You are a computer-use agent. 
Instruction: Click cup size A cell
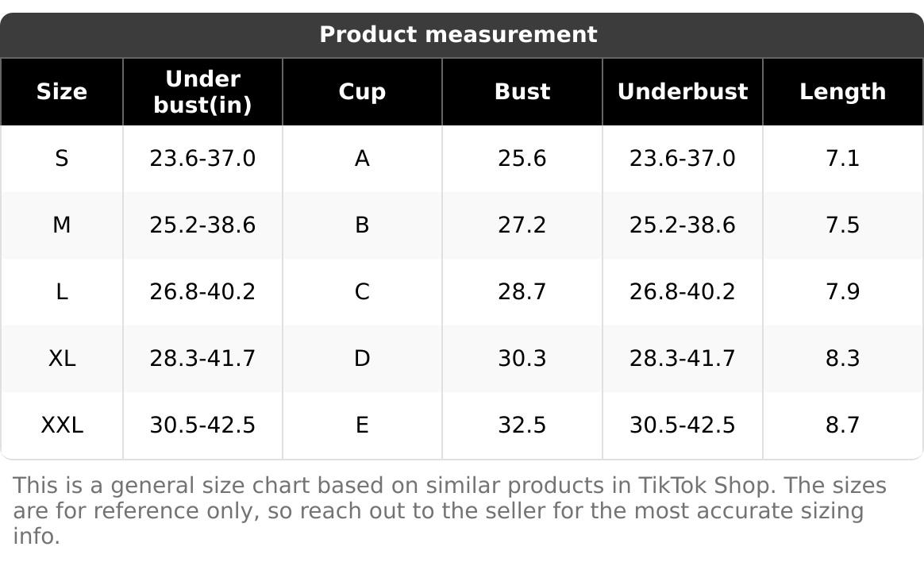362,159
